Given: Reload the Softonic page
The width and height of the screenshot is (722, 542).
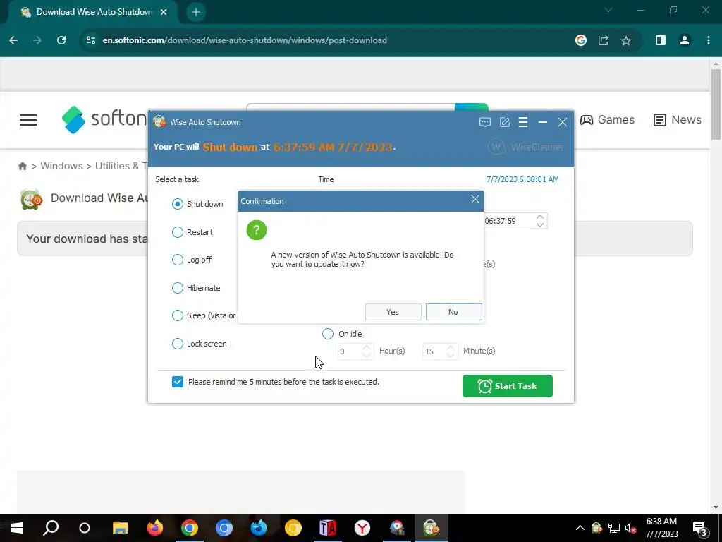Looking at the screenshot, I should (x=61, y=40).
